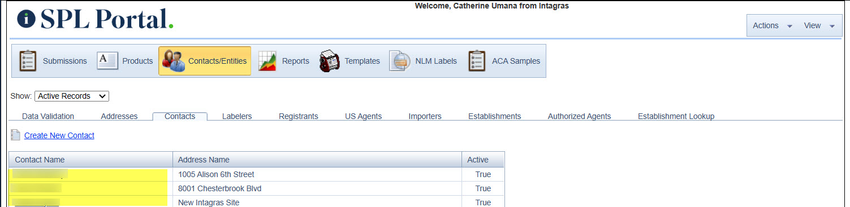Click the Create New Contact document icon
Viewport: 850px width, 207px height.
tap(16, 135)
